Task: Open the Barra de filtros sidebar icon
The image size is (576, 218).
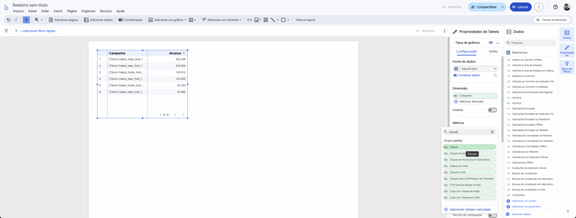Action: [x=567, y=67]
